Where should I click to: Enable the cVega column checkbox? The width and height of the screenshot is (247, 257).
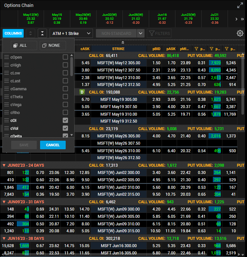pyautogui.click(x=65, y=104)
